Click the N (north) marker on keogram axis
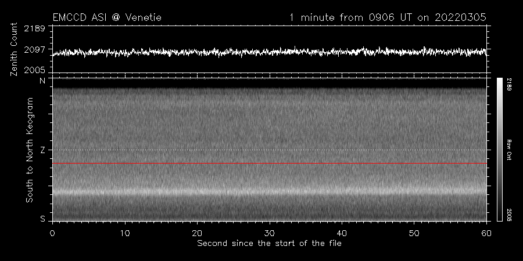 click(42, 81)
